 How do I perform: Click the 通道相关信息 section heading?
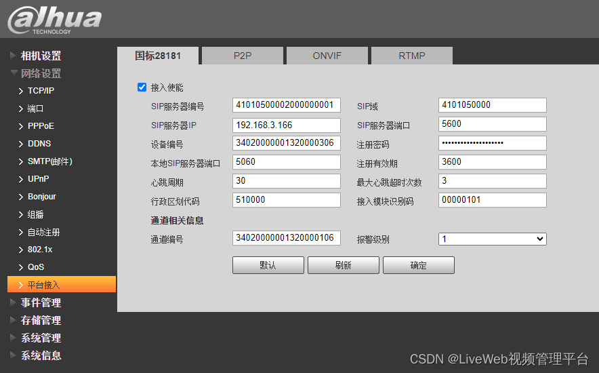178,220
